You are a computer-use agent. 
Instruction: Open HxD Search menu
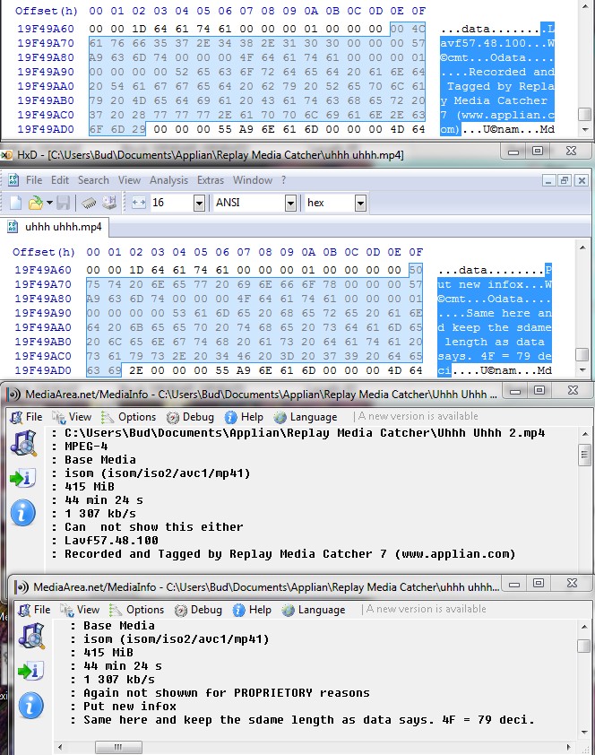click(x=93, y=180)
